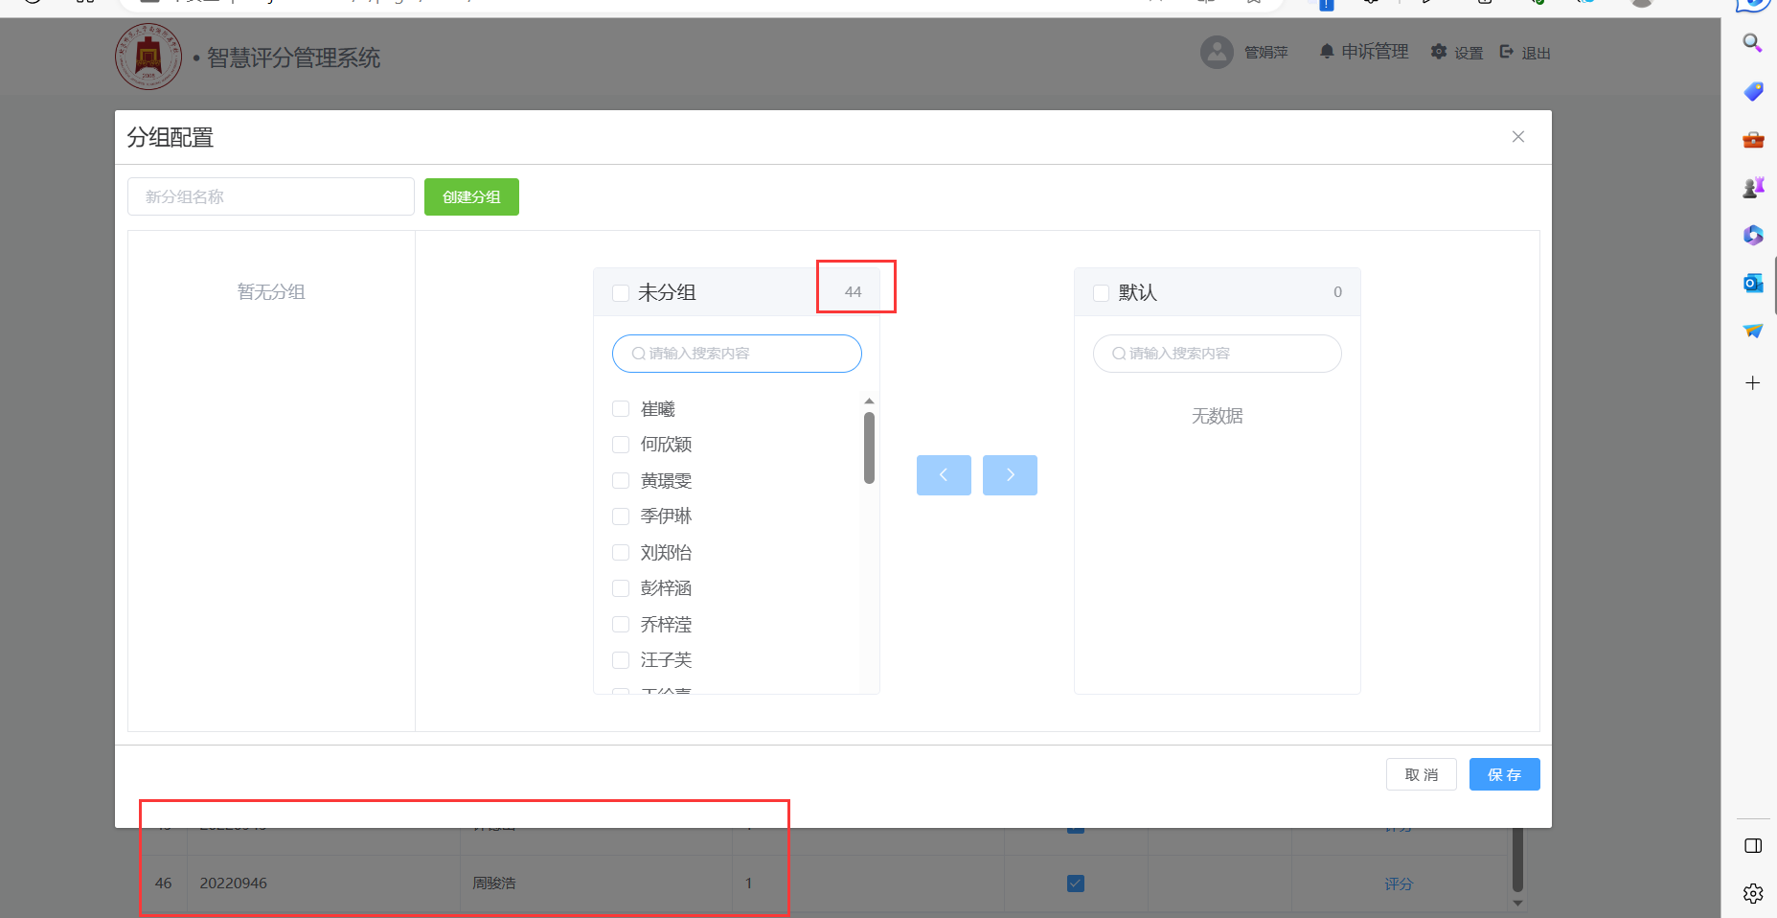Check the 未分组 select-all checkbox
Screen dimensions: 1777x918
621,293
